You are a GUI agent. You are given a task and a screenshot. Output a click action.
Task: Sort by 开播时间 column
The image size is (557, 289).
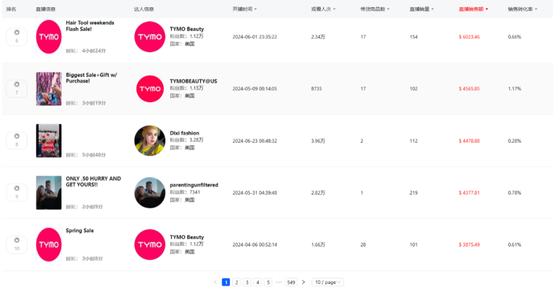(x=244, y=9)
